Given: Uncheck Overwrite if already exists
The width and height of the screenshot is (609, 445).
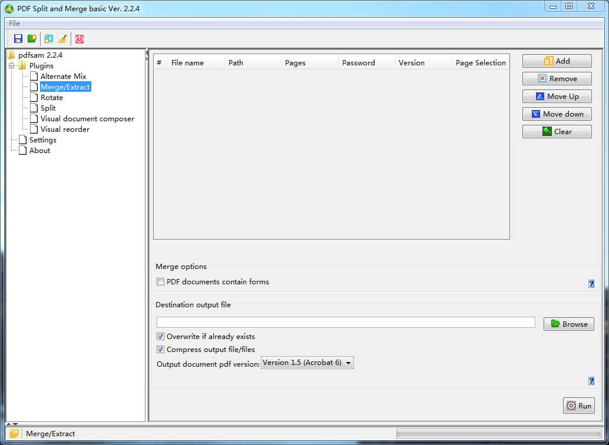Looking at the screenshot, I should (x=160, y=336).
